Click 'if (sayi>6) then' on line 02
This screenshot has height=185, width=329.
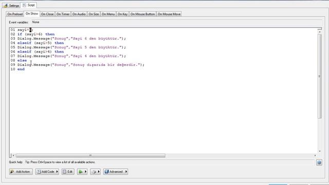36,34
